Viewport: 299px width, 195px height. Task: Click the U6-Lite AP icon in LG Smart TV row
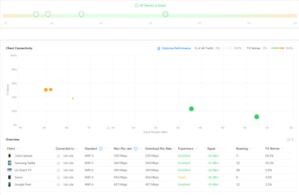(x=58, y=170)
